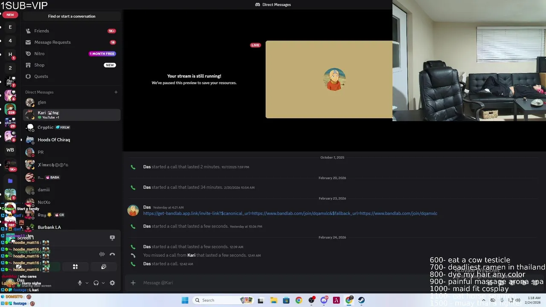Open Find or start a conversation
The image size is (546, 307).
tap(72, 16)
